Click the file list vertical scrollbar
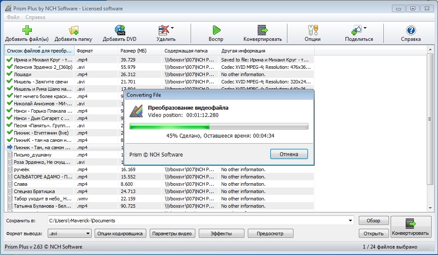438x255 pixels. pos(430,119)
